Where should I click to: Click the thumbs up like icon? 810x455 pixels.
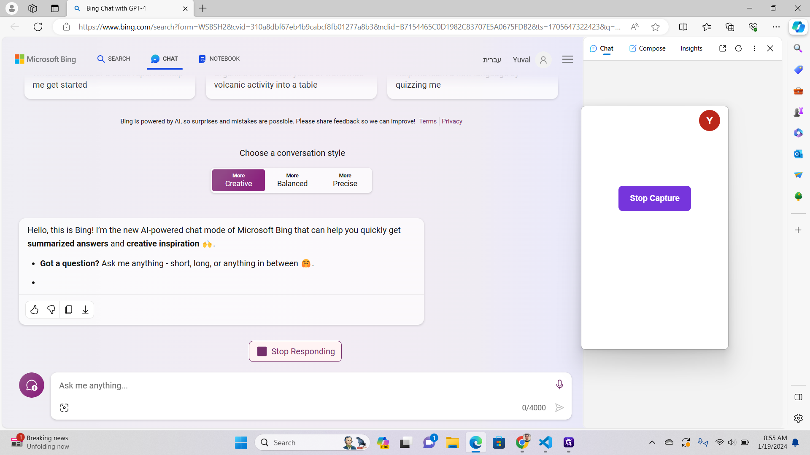click(x=35, y=310)
